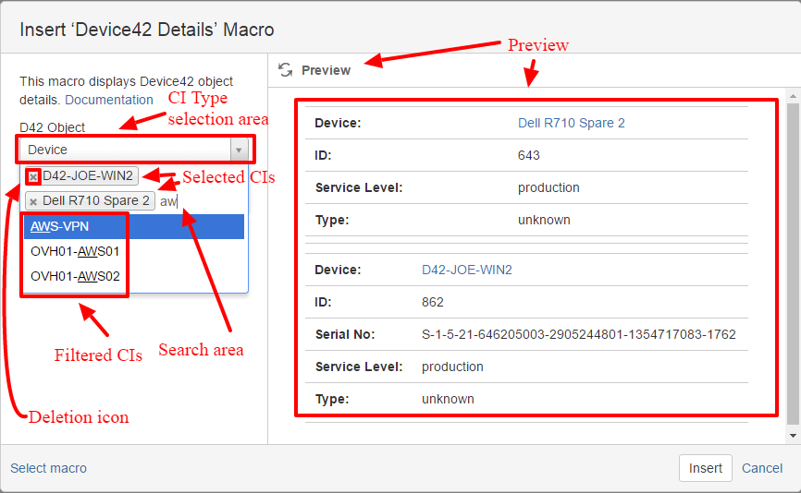Image resolution: width=801 pixels, height=493 pixels.
Task: Click the D42-JOE-WIN2 selected tag label
Action: click(88, 176)
